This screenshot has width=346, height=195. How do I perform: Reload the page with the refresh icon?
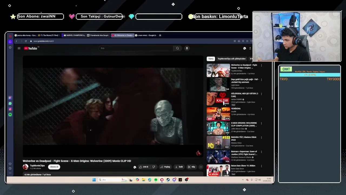(x=26, y=41)
